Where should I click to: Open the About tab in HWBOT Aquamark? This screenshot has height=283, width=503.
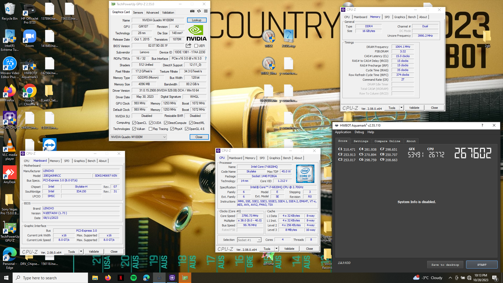pyautogui.click(x=411, y=141)
